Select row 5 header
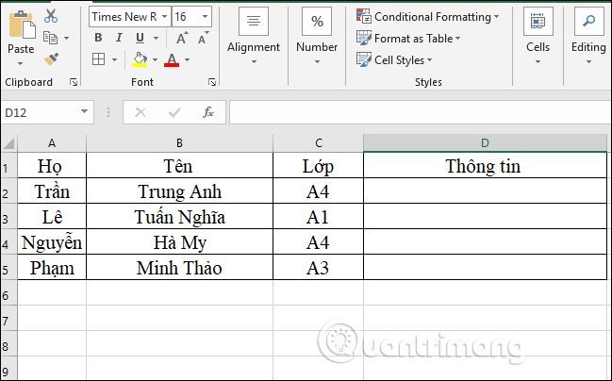 coord(8,268)
